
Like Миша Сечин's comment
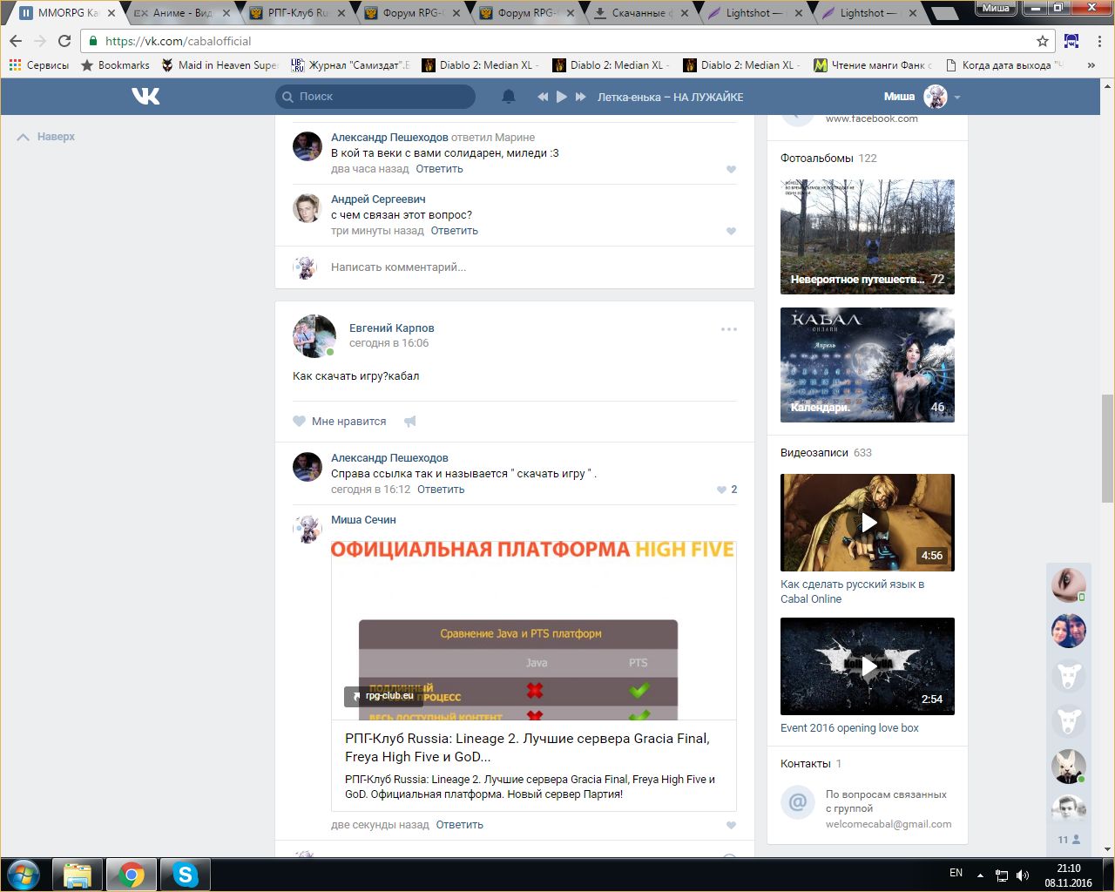[731, 826]
